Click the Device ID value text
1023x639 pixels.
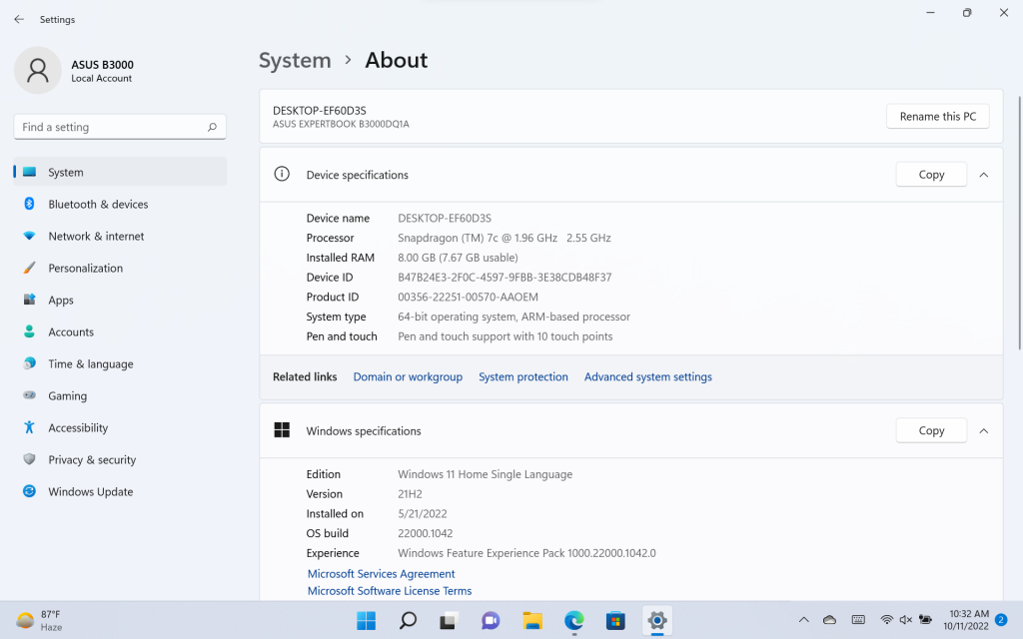pyautogui.click(x=505, y=278)
